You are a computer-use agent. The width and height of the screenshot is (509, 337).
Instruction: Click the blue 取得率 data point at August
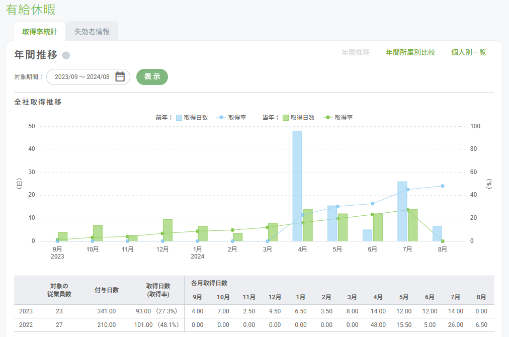(443, 186)
